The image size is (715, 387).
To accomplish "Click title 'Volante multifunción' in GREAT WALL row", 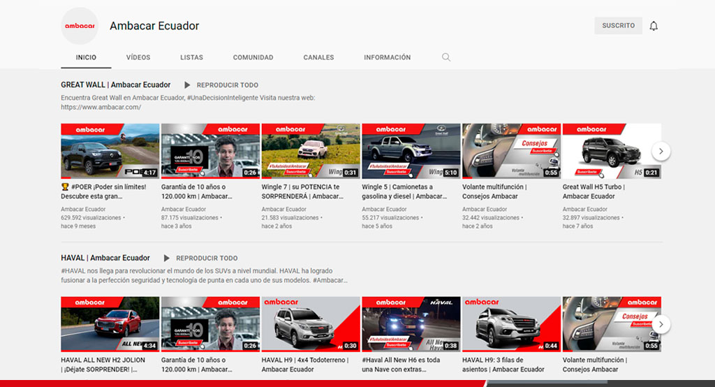I will tap(495, 191).
